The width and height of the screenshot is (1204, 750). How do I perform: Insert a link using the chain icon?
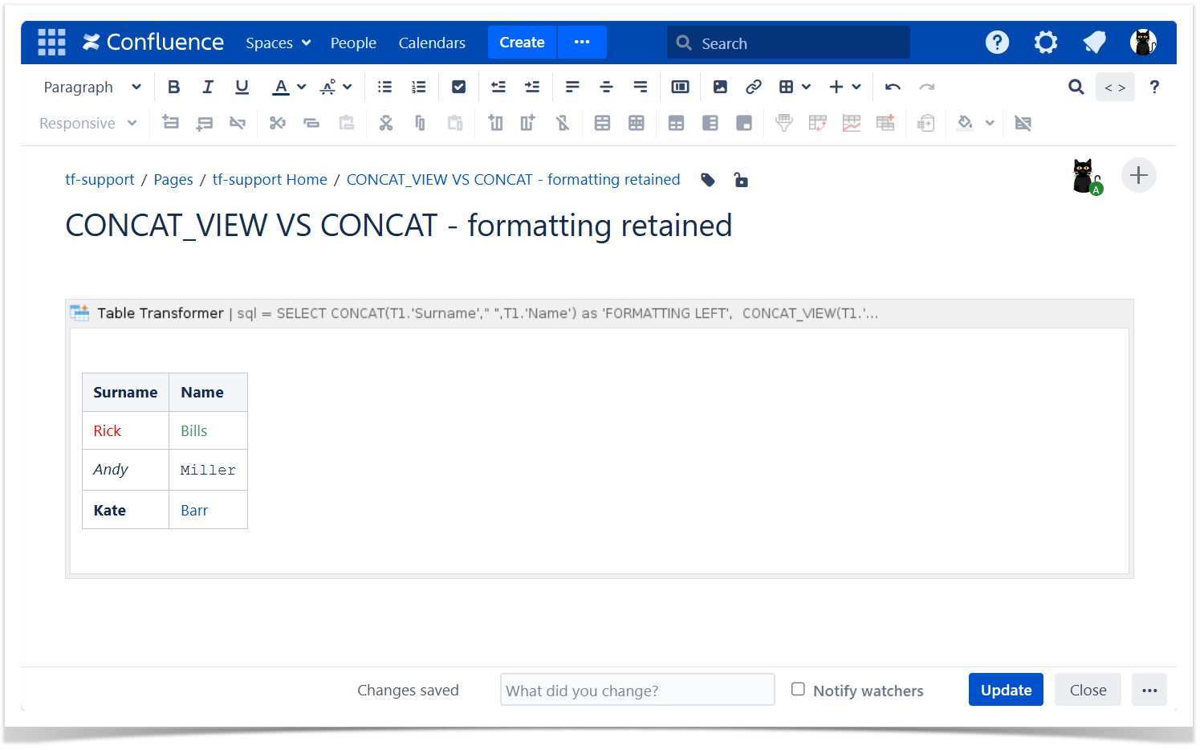click(753, 87)
